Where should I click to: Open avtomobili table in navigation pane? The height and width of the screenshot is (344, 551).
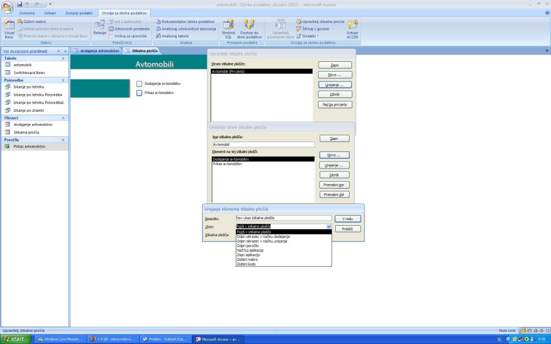point(22,65)
